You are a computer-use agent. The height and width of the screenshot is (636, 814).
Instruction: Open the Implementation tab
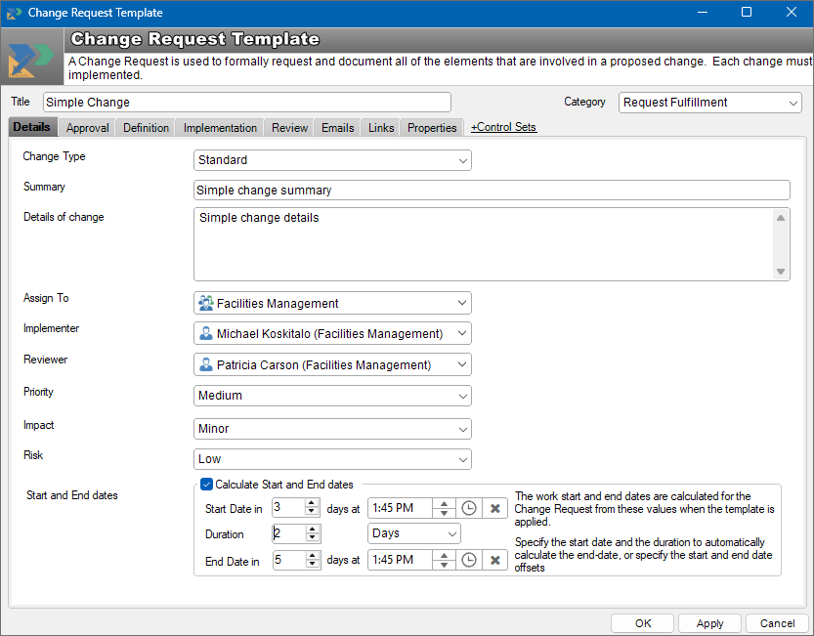(220, 128)
